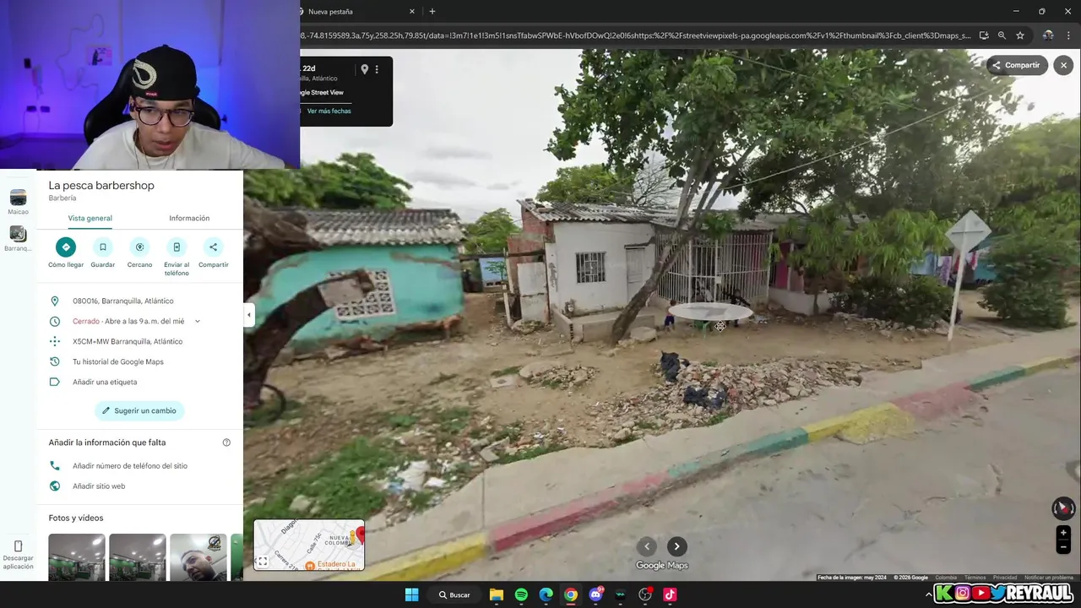Bookmark this page with the star icon
Image resolution: width=1081 pixels, height=608 pixels.
[1020, 35]
